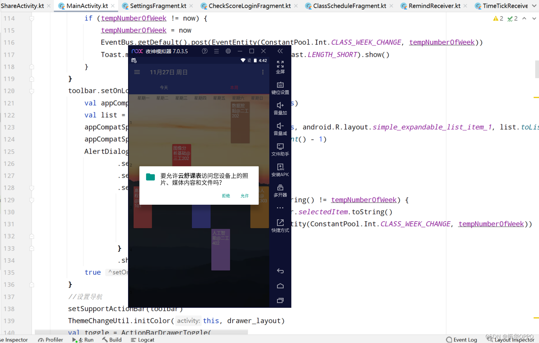Show the hidden editor tabs dropdown
This screenshot has height=343, width=539.
click(534, 6)
